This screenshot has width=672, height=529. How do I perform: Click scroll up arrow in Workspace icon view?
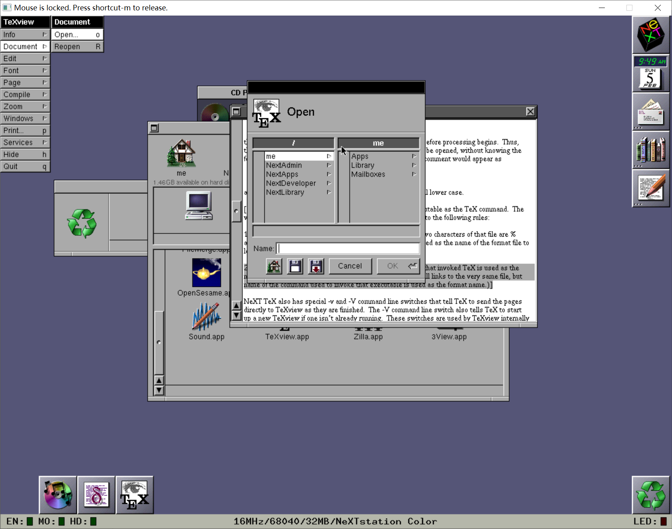[x=159, y=381]
